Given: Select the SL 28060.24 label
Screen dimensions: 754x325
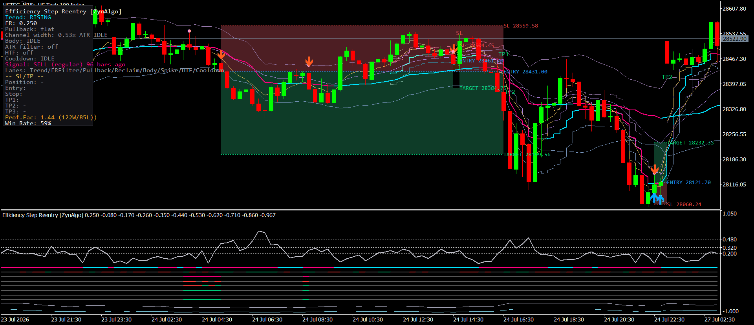Looking at the screenshot, I should pyautogui.click(x=684, y=204).
